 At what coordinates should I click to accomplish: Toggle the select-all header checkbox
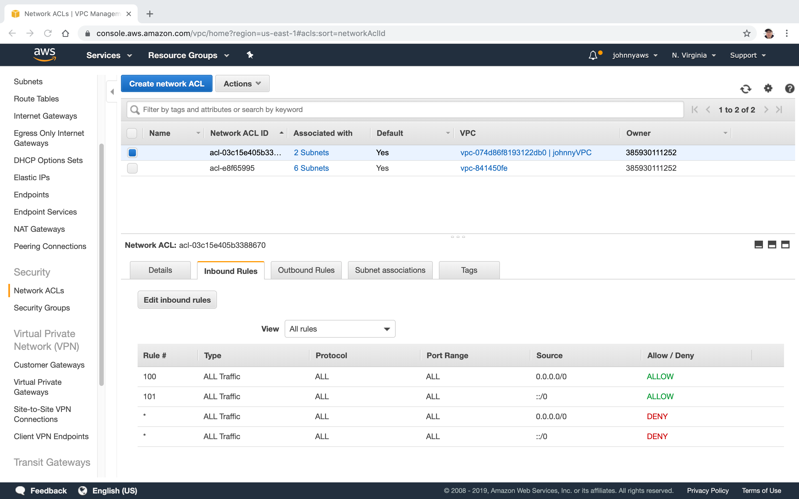click(x=132, y=133)
